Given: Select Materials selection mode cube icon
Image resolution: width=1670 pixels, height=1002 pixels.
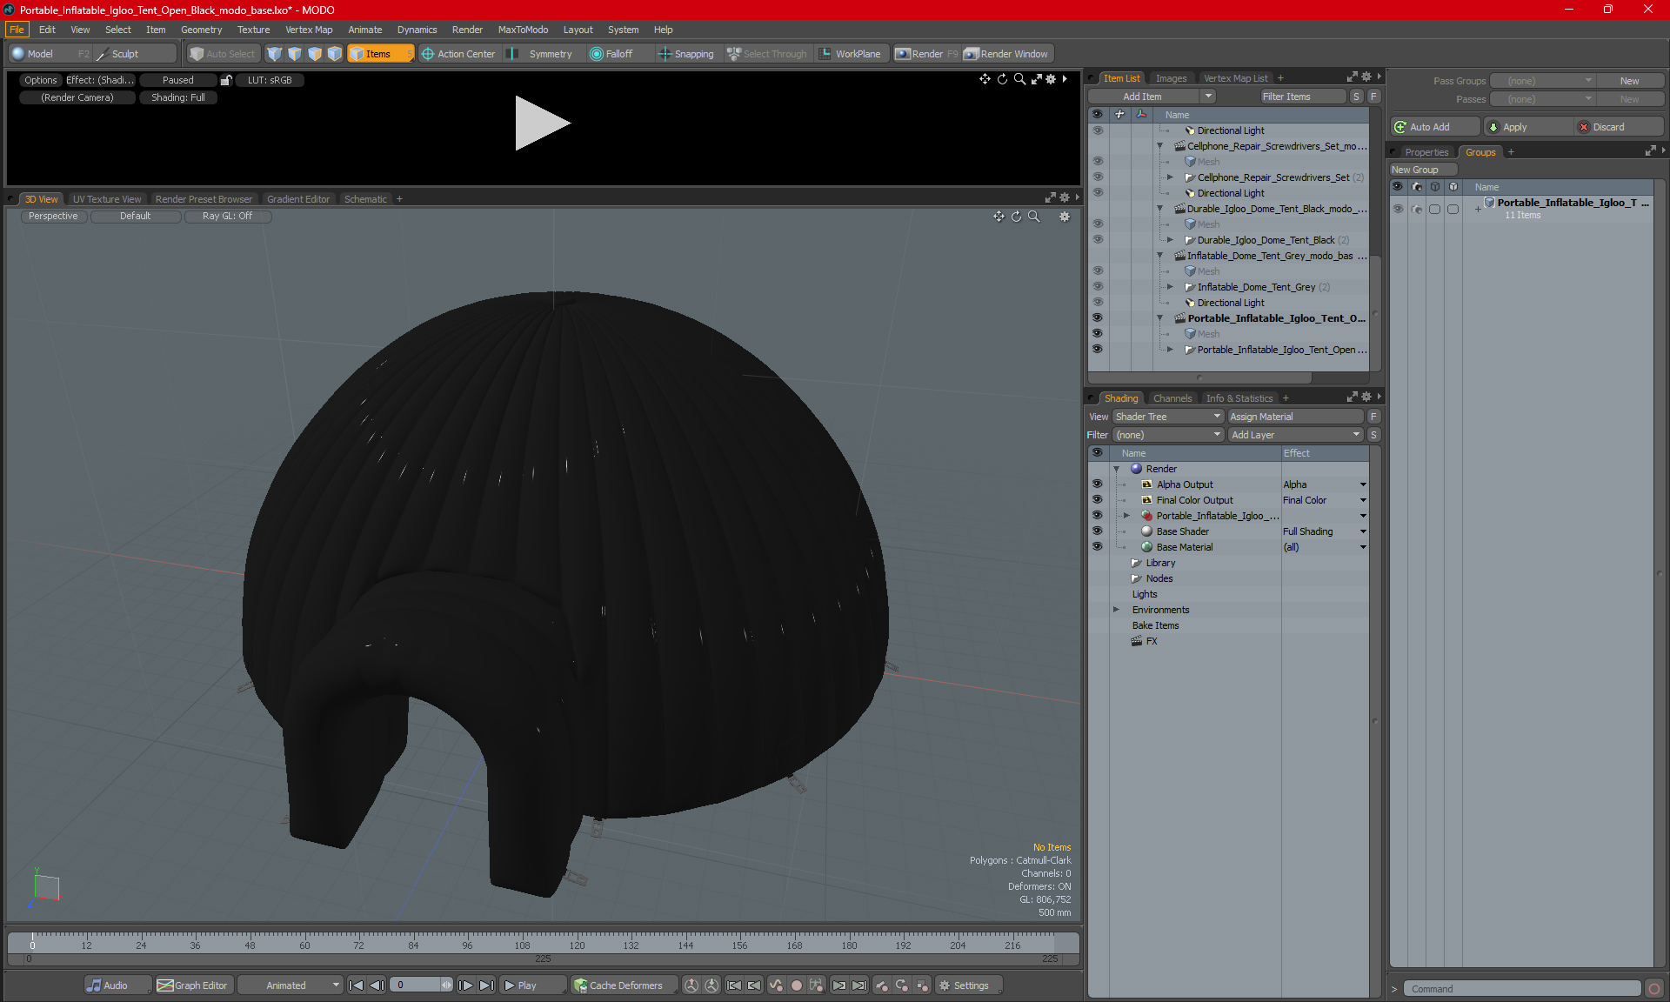Looking at the screenshot, I should [335, 54].
